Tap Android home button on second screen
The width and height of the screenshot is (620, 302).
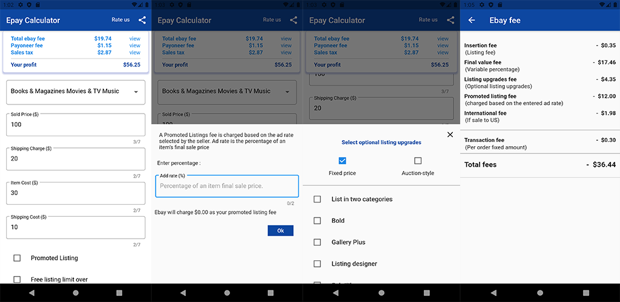(227, 293)
